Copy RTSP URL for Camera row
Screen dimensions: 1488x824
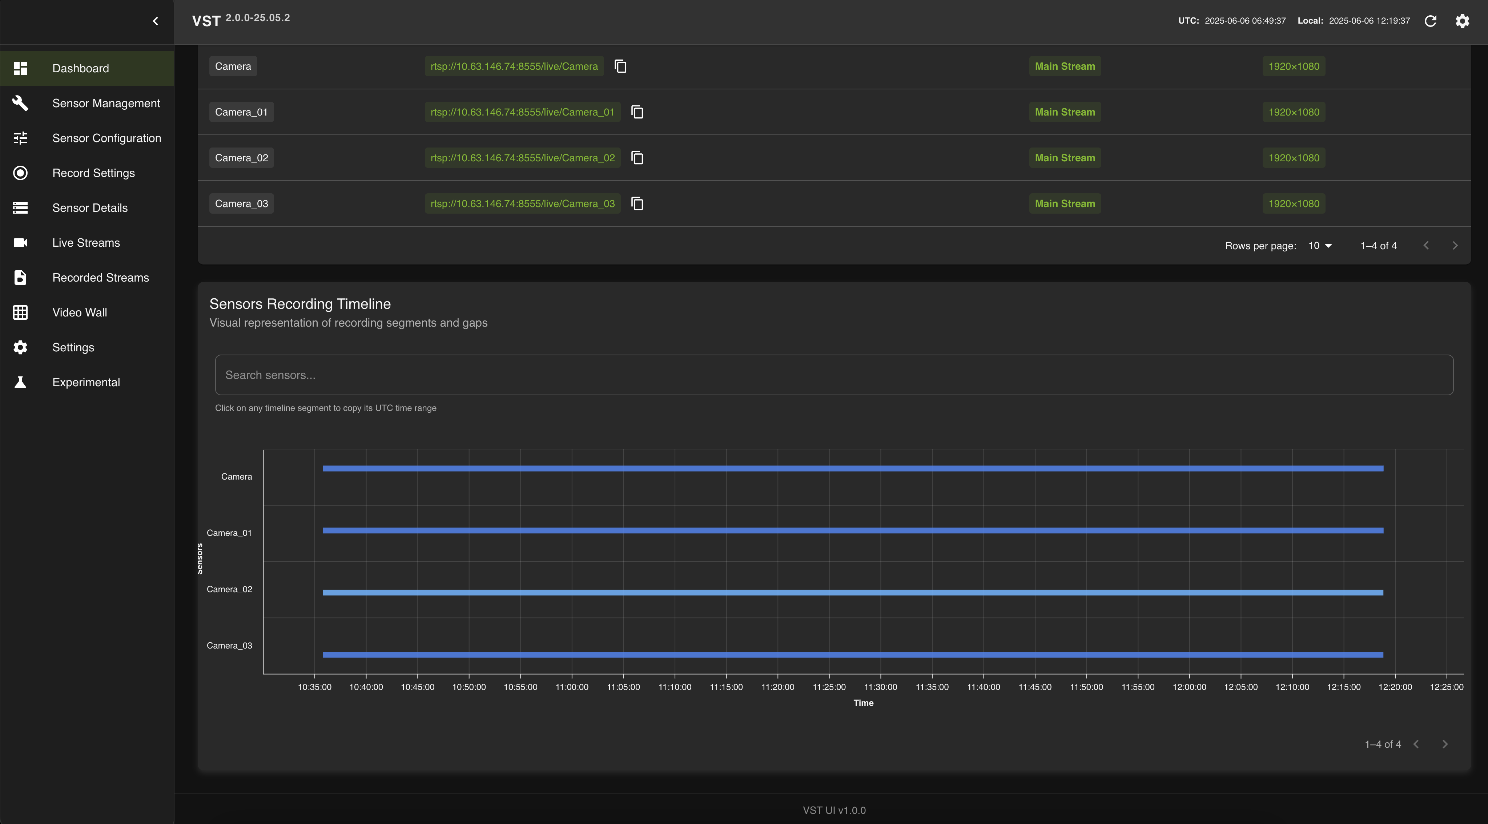620,66
